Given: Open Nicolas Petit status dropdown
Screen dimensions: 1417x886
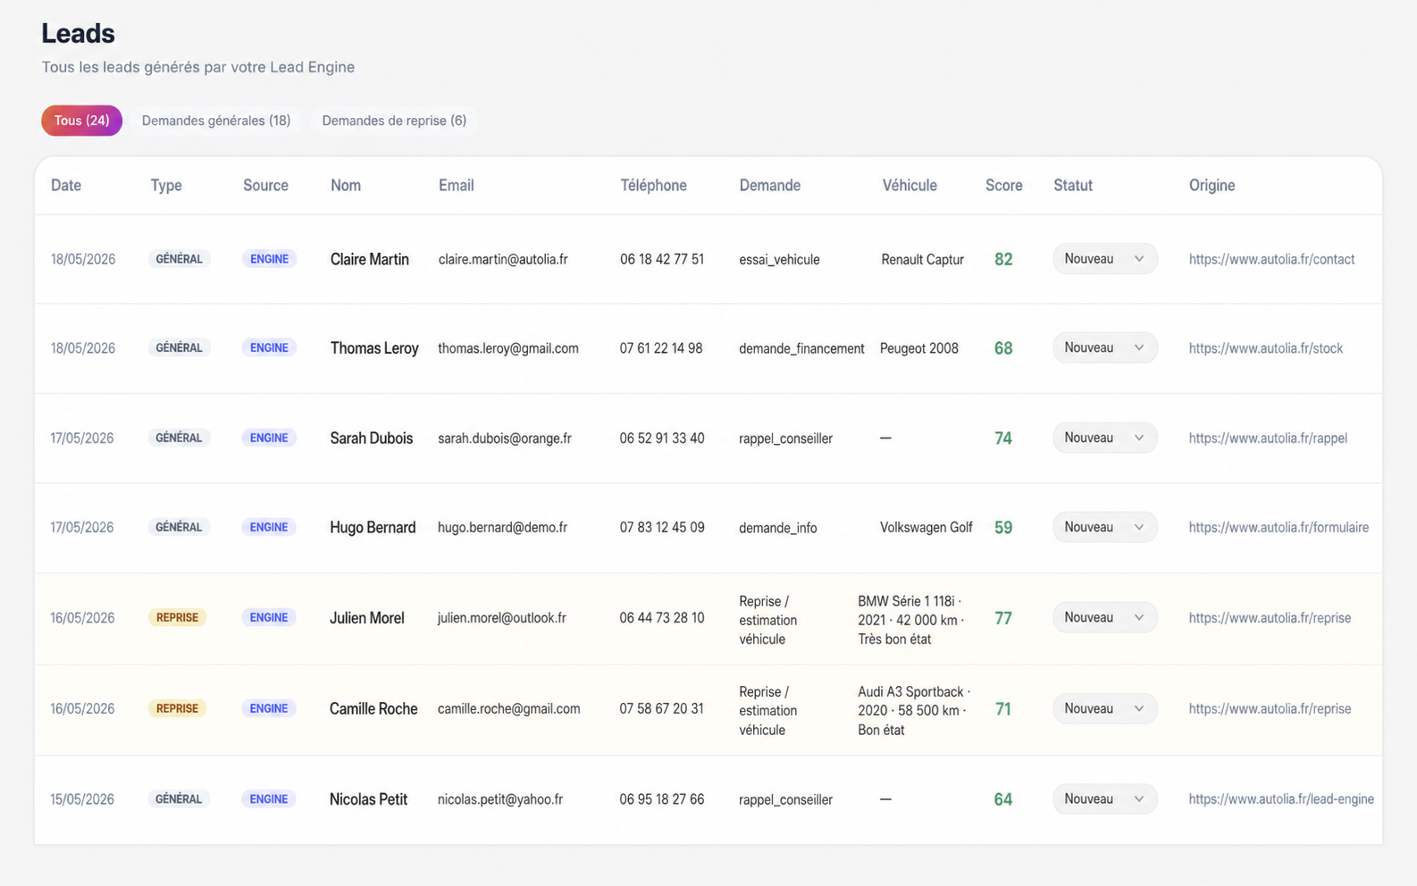Looking at the screenshot, I should (x=1104, y=798).
